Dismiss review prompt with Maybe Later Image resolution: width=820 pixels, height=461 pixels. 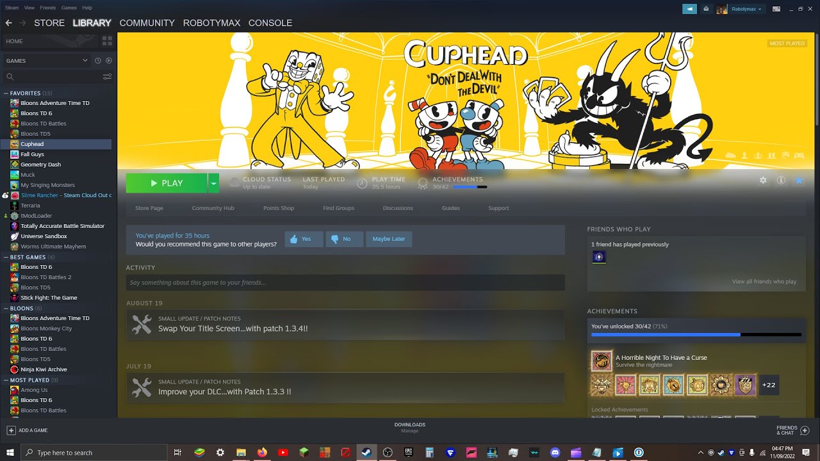click(389, 239)
